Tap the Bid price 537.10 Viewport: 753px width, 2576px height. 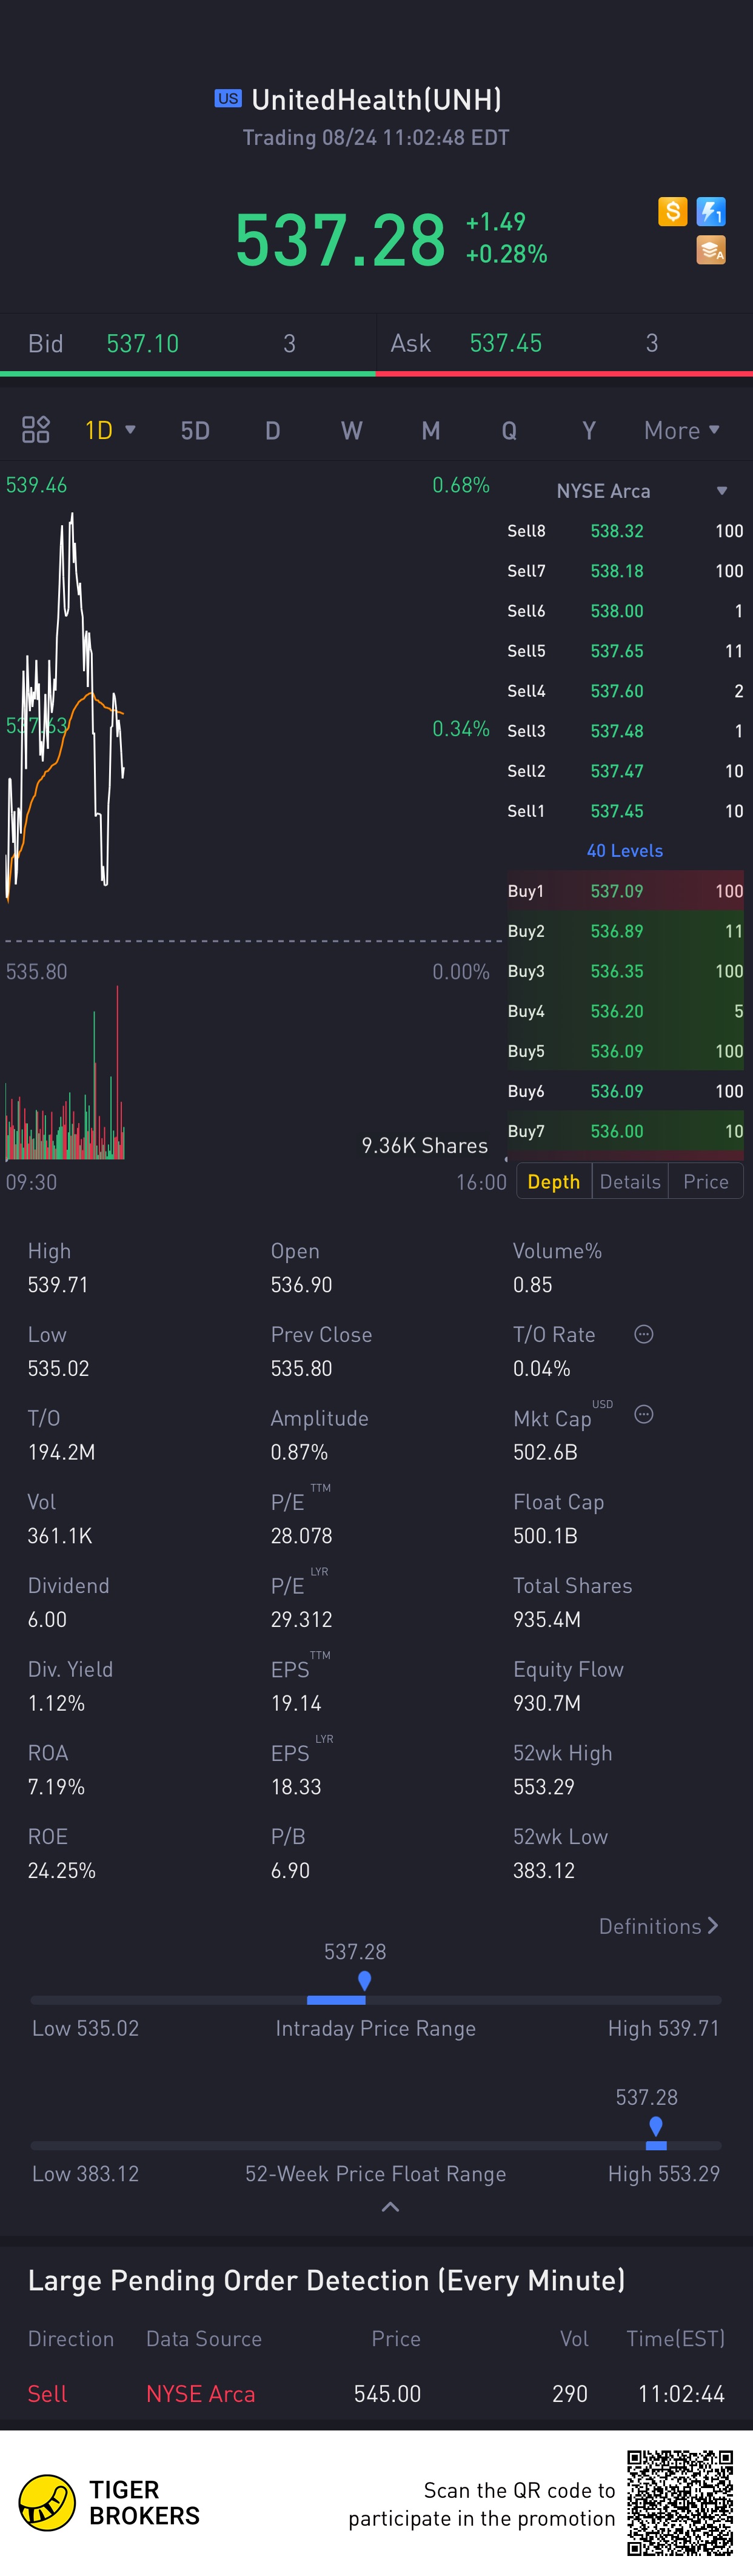click(x=143, y=344)
